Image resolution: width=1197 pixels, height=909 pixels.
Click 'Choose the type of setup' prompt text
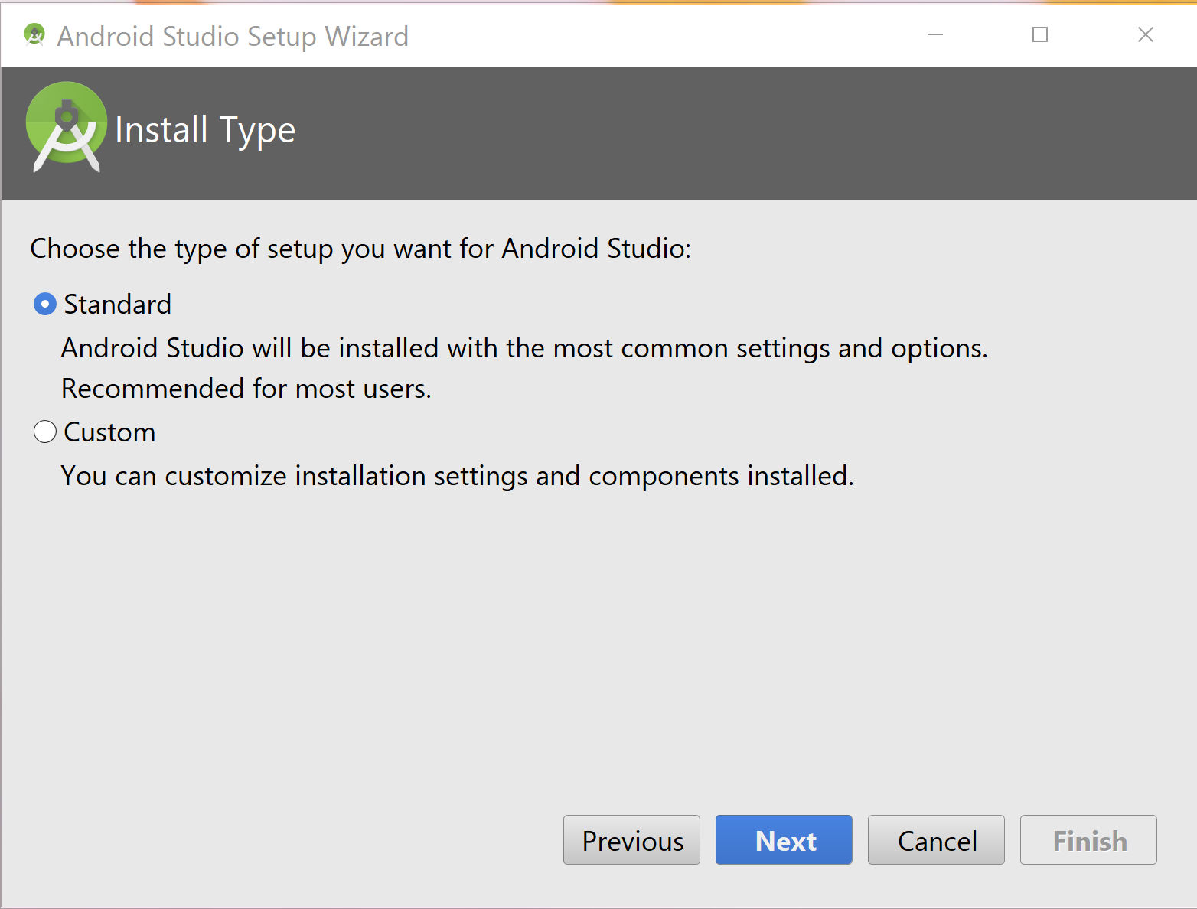click(x=360, y=249)
